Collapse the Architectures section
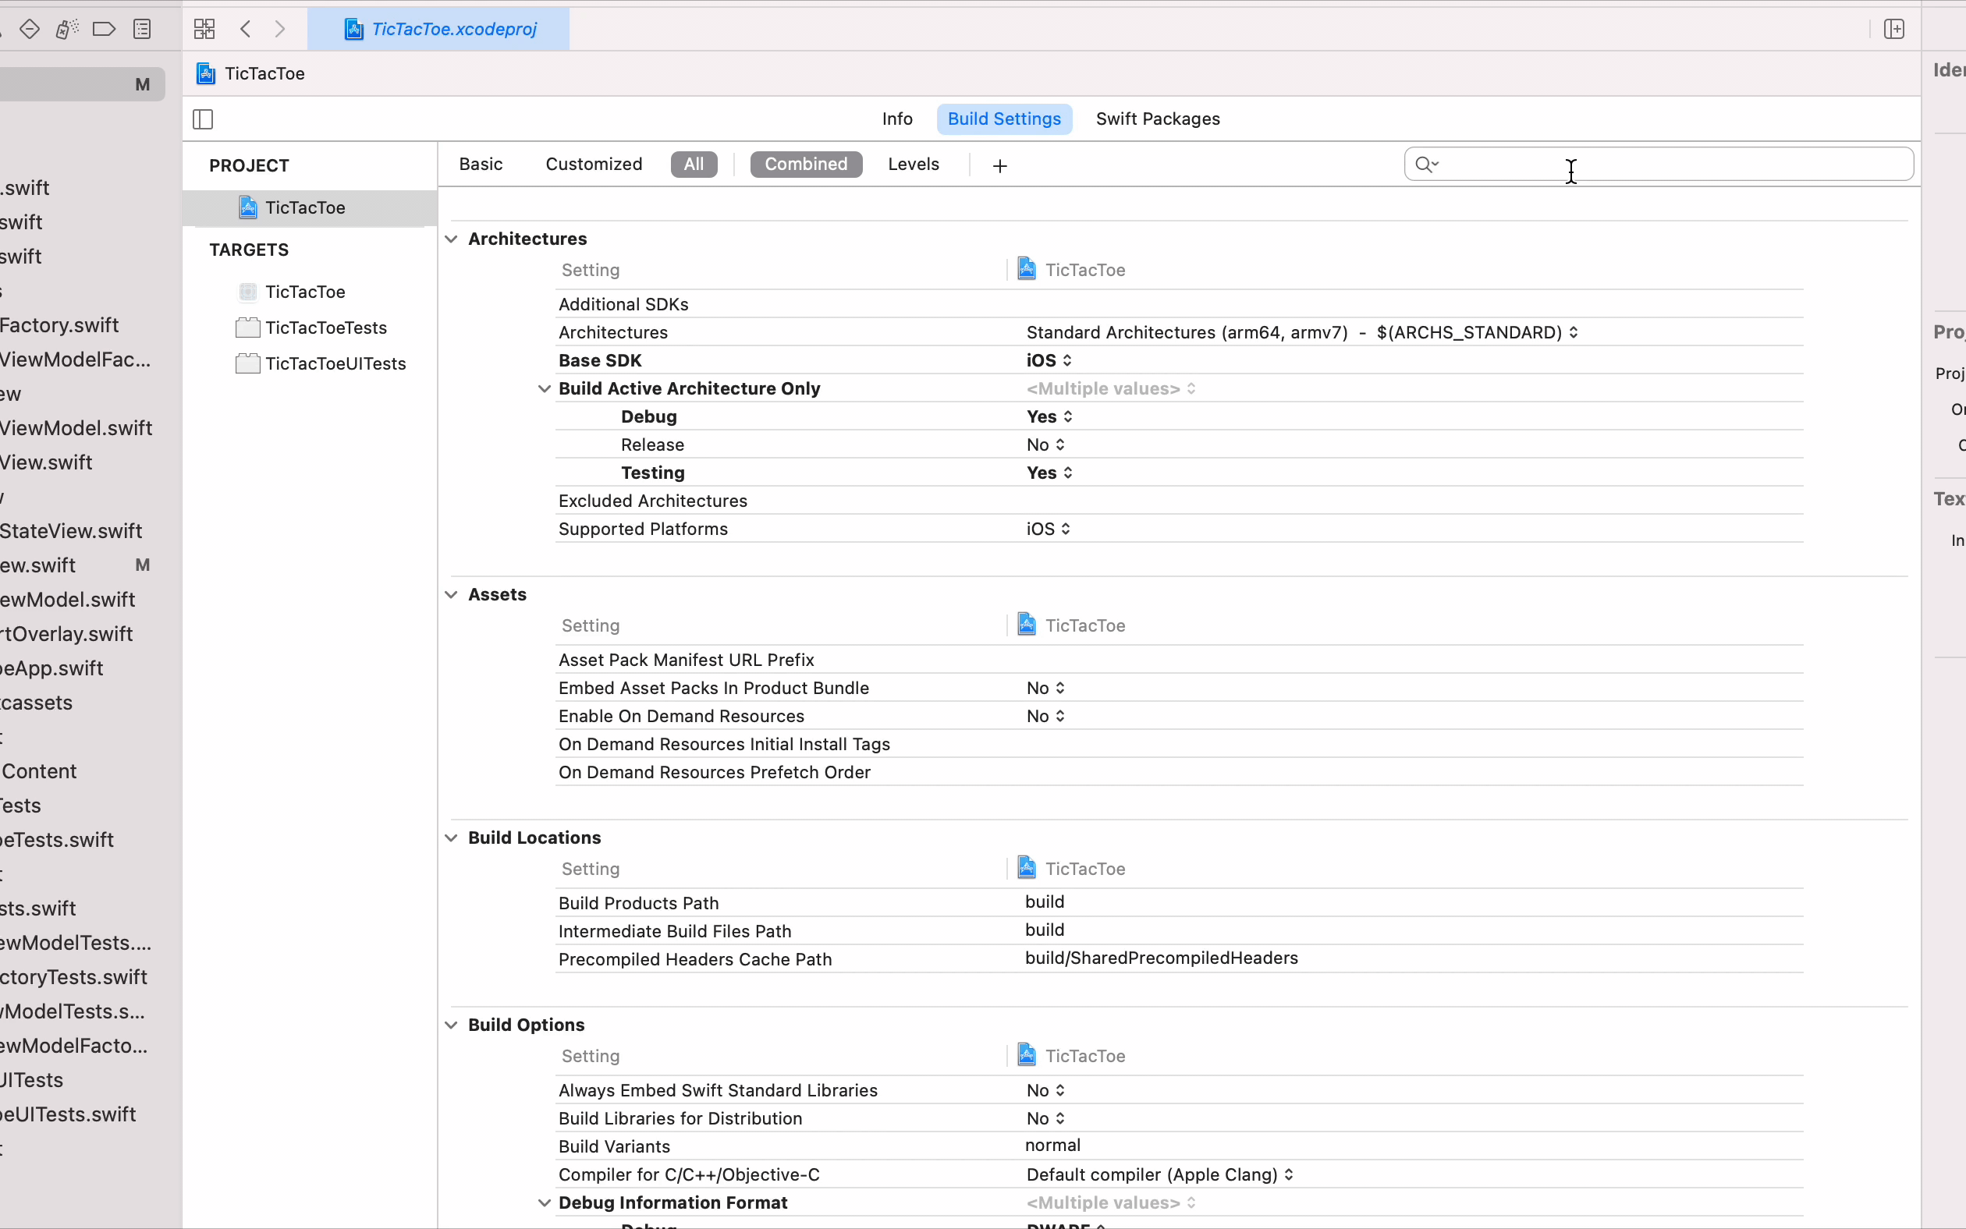 [451, 239]
